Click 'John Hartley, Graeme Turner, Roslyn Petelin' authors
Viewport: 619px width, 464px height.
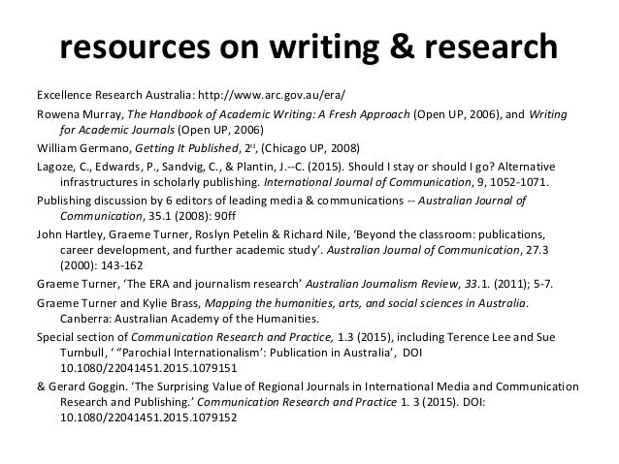pos(152,234)
